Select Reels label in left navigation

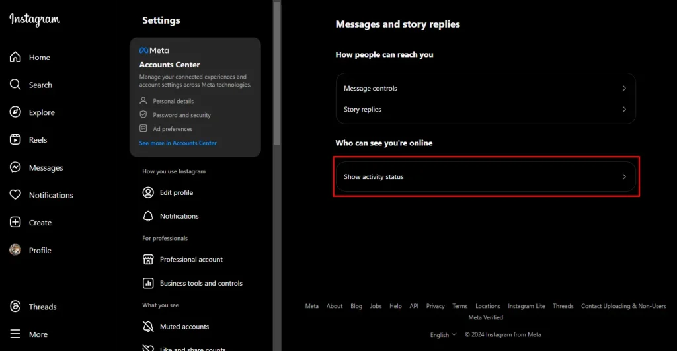[38, 140]
